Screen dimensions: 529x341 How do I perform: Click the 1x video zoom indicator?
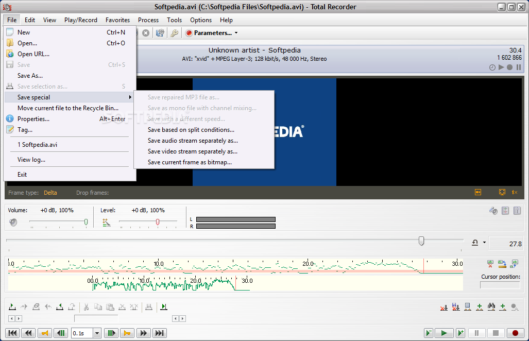click(x=515, y=192)
